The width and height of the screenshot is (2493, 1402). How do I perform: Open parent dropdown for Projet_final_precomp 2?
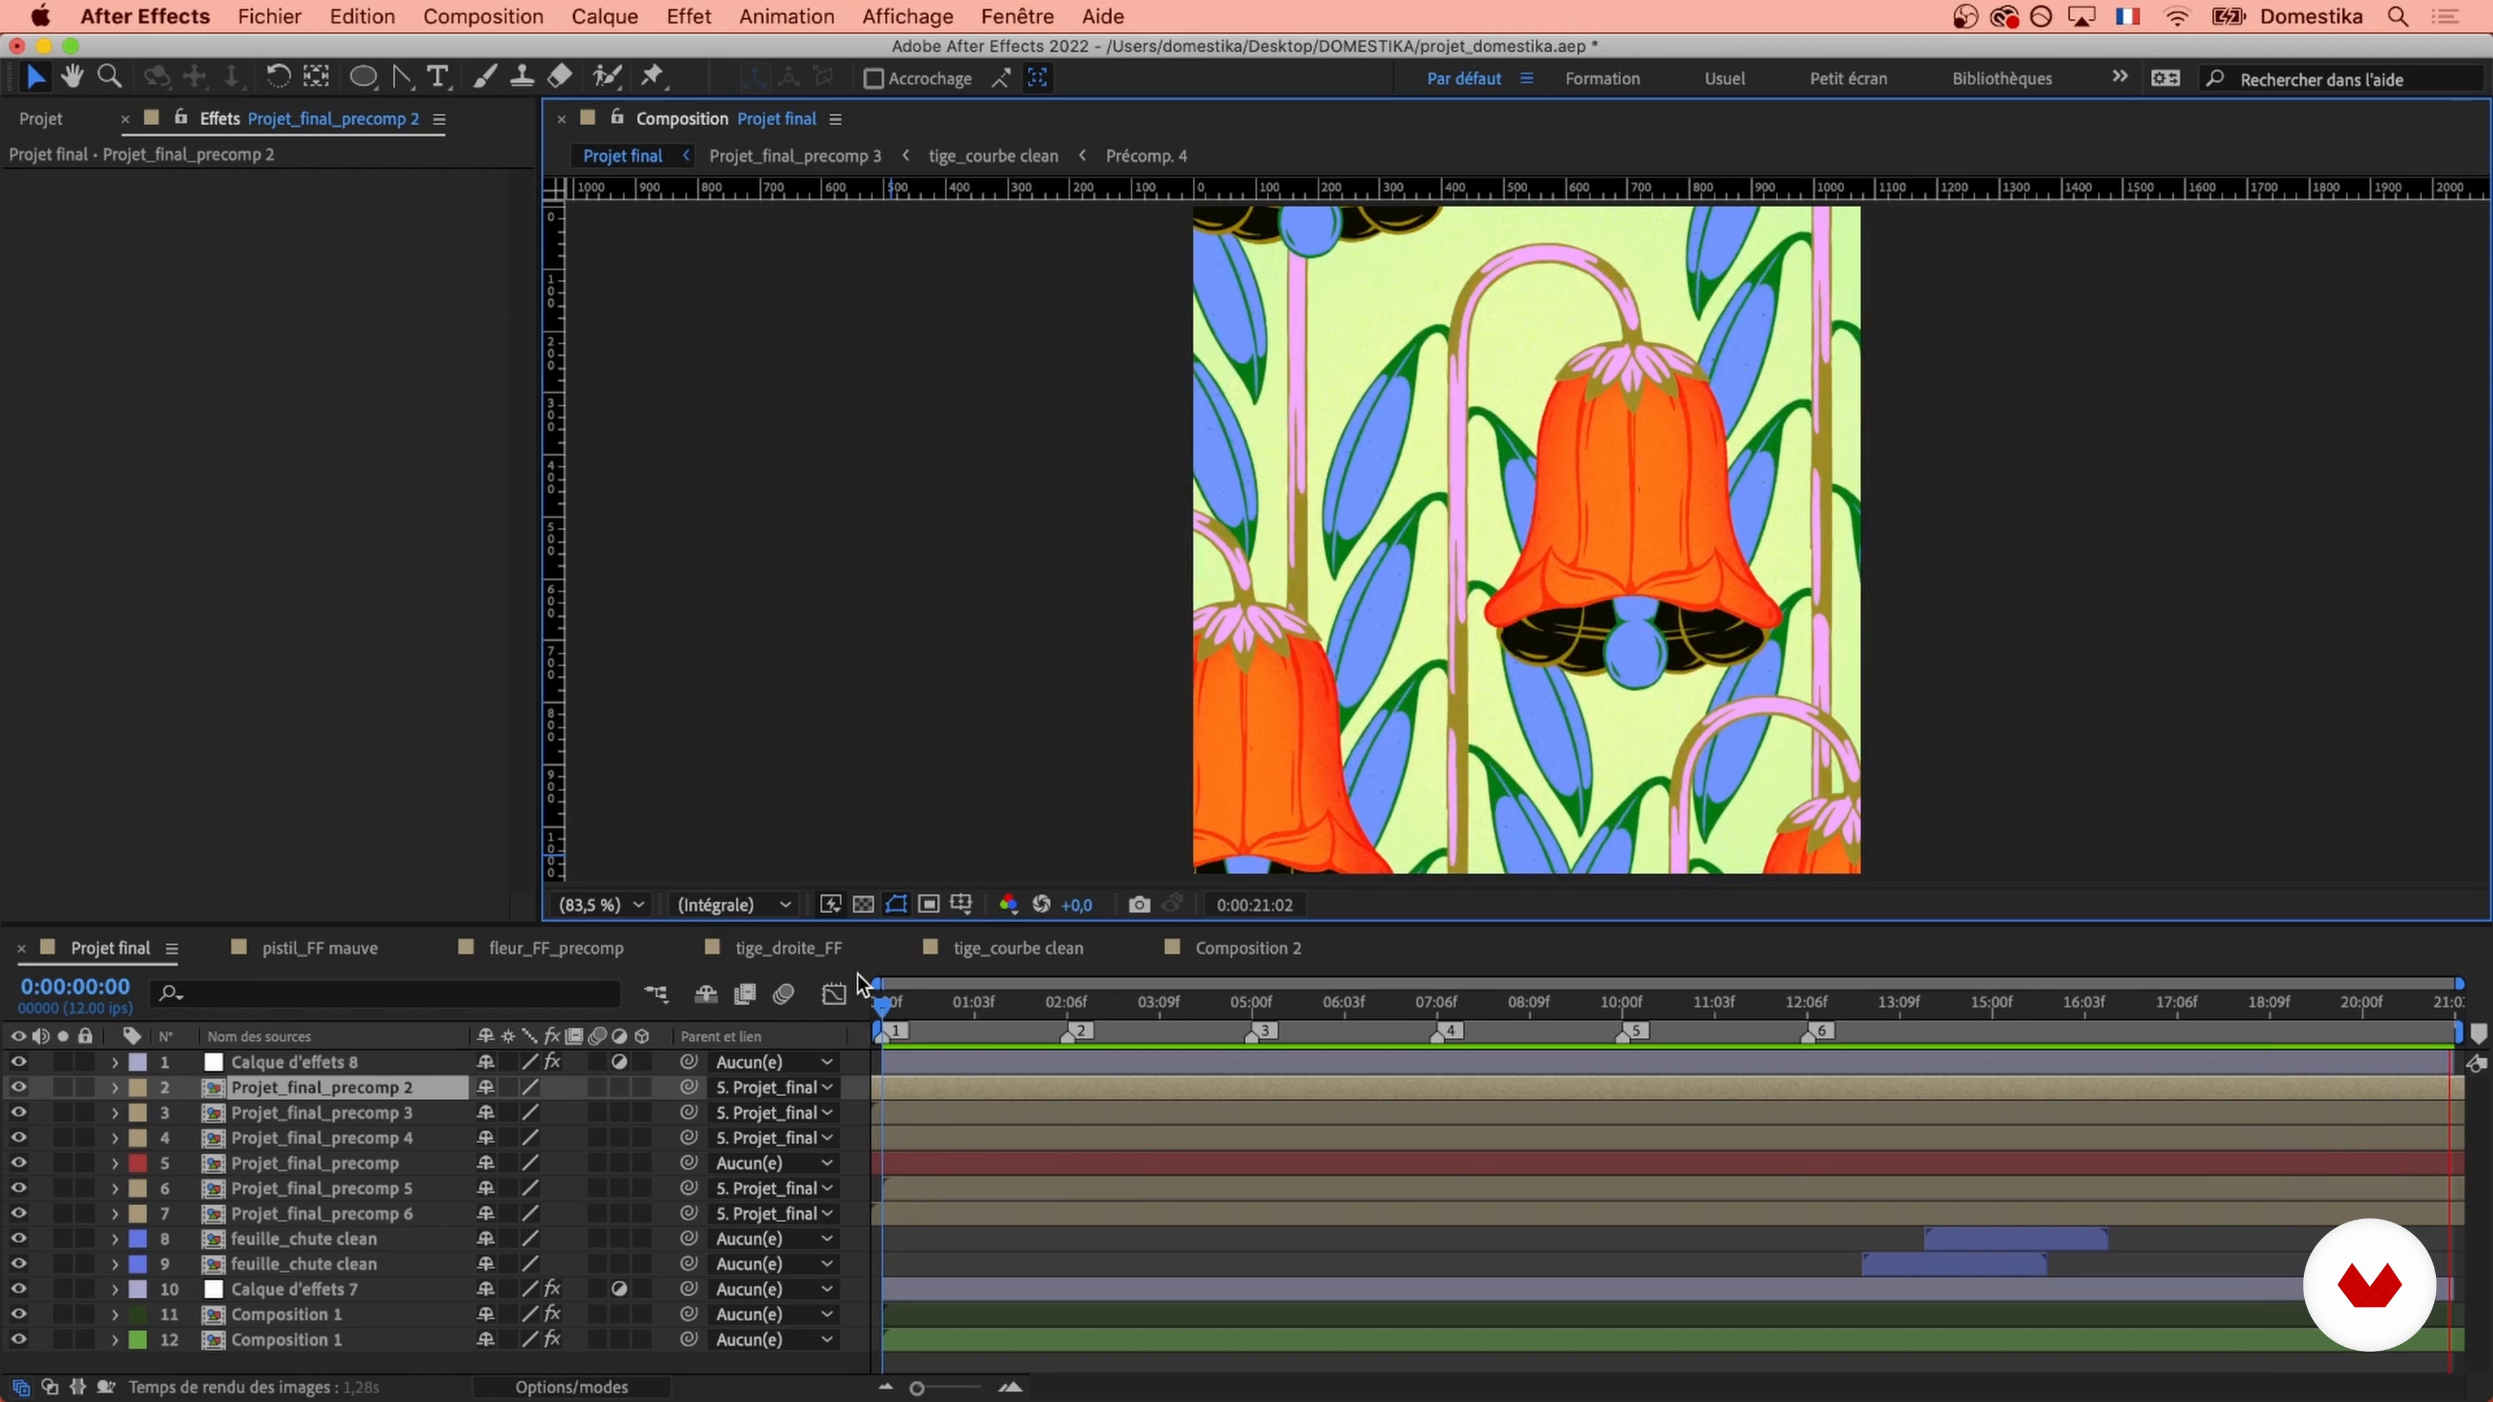click(x=775, y=1088)
